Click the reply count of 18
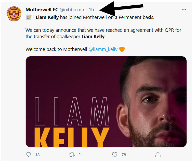Viewport: 196px width, 161px height. point(37,155)
